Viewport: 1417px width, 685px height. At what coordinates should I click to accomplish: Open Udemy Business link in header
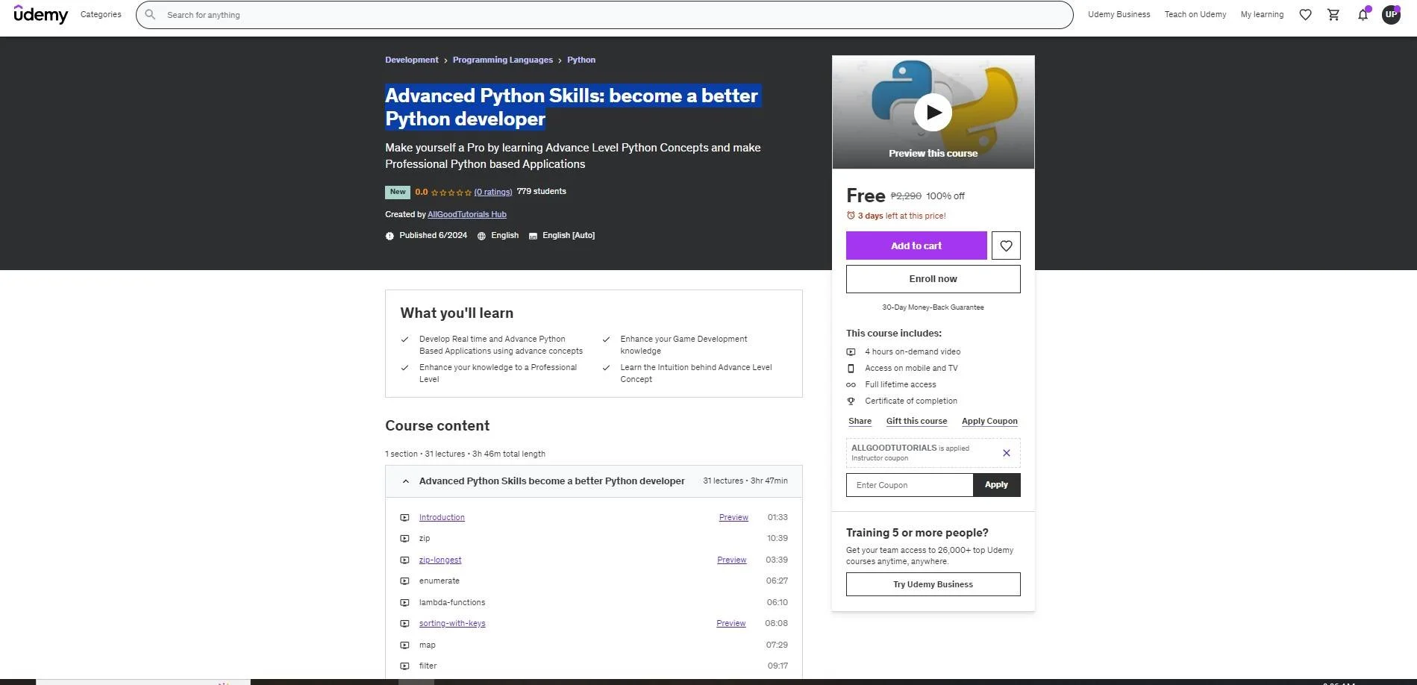coord(1119,14)
